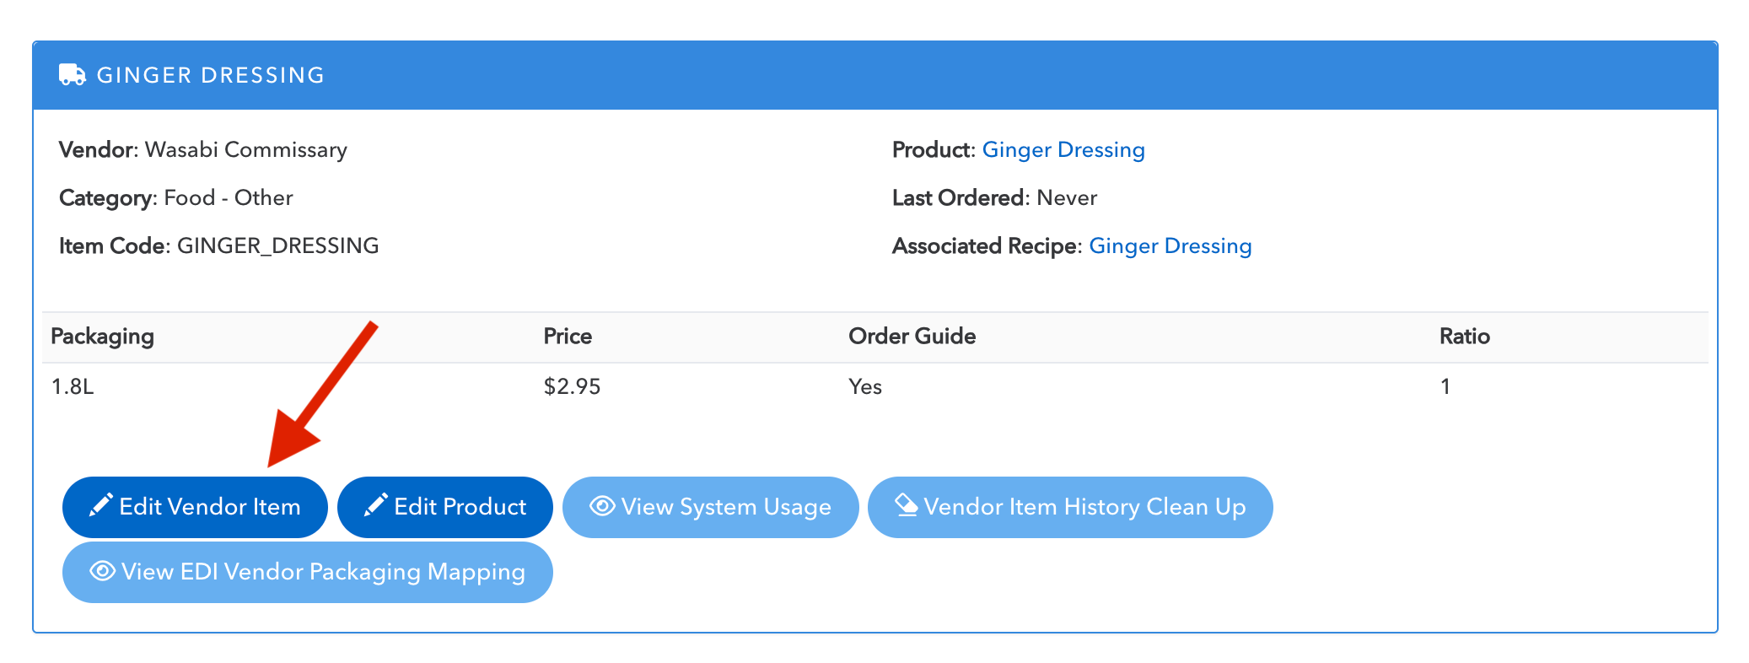Image resolution: width=1749 pixels, height=663 pixels.
Task: Click eraser icon on Vendor Item History Clean Up
Action: 907,505
